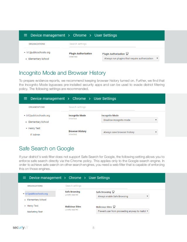Expand Elementary School in the Plugin Authorization panel
This screenshot has width=187, height=242.
26,59
